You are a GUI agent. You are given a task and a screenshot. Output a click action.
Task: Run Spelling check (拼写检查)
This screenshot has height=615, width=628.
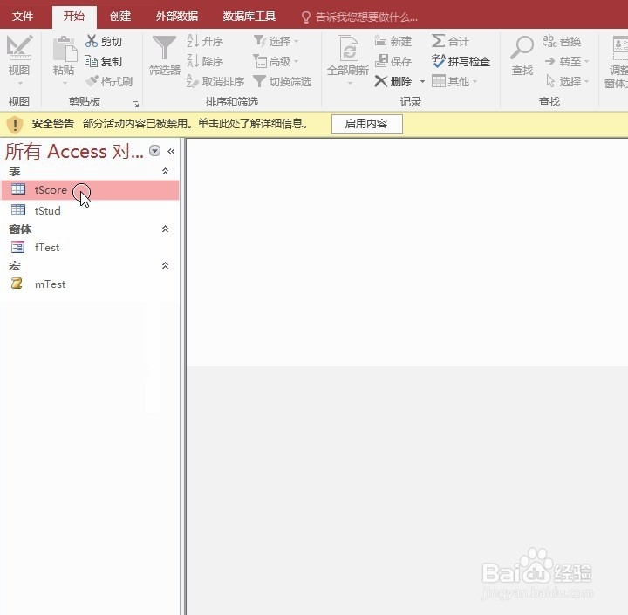461,61
